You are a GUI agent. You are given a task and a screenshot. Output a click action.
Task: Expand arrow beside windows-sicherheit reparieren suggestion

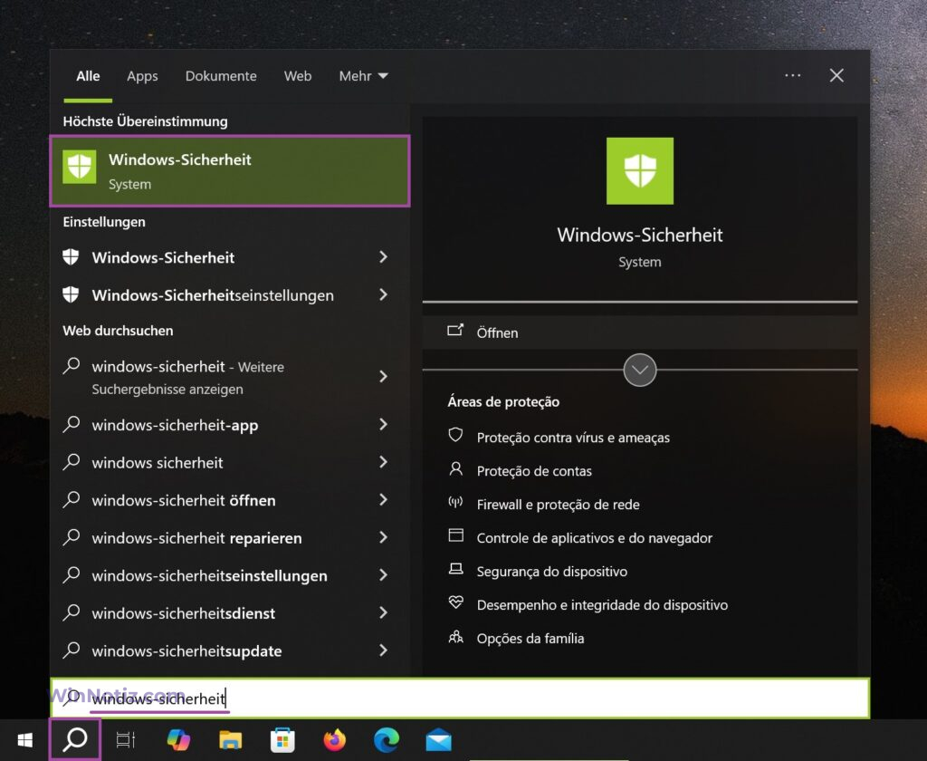383,538
